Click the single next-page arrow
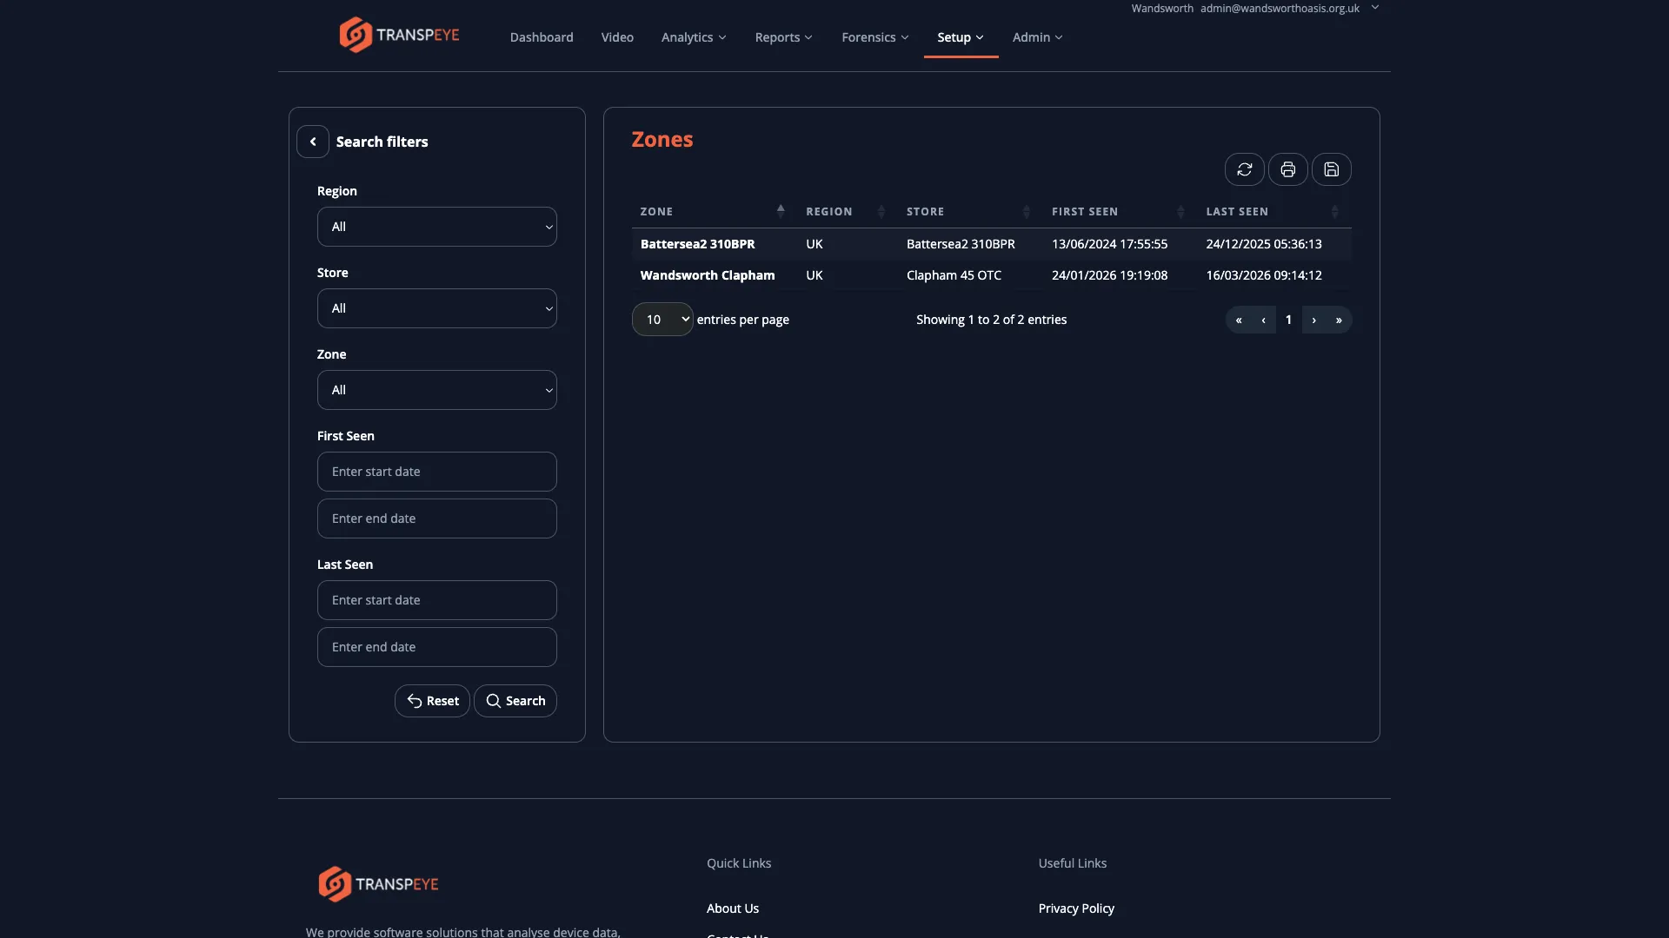The height and width of the screenshot is (938, 1669). coord(1313,320)
